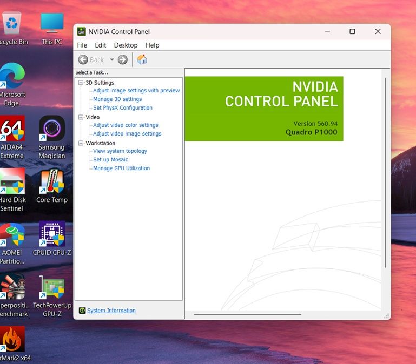Open the File menu
Image resolution: width=416 pixels, height=364 pixels.
click(82, 45)
